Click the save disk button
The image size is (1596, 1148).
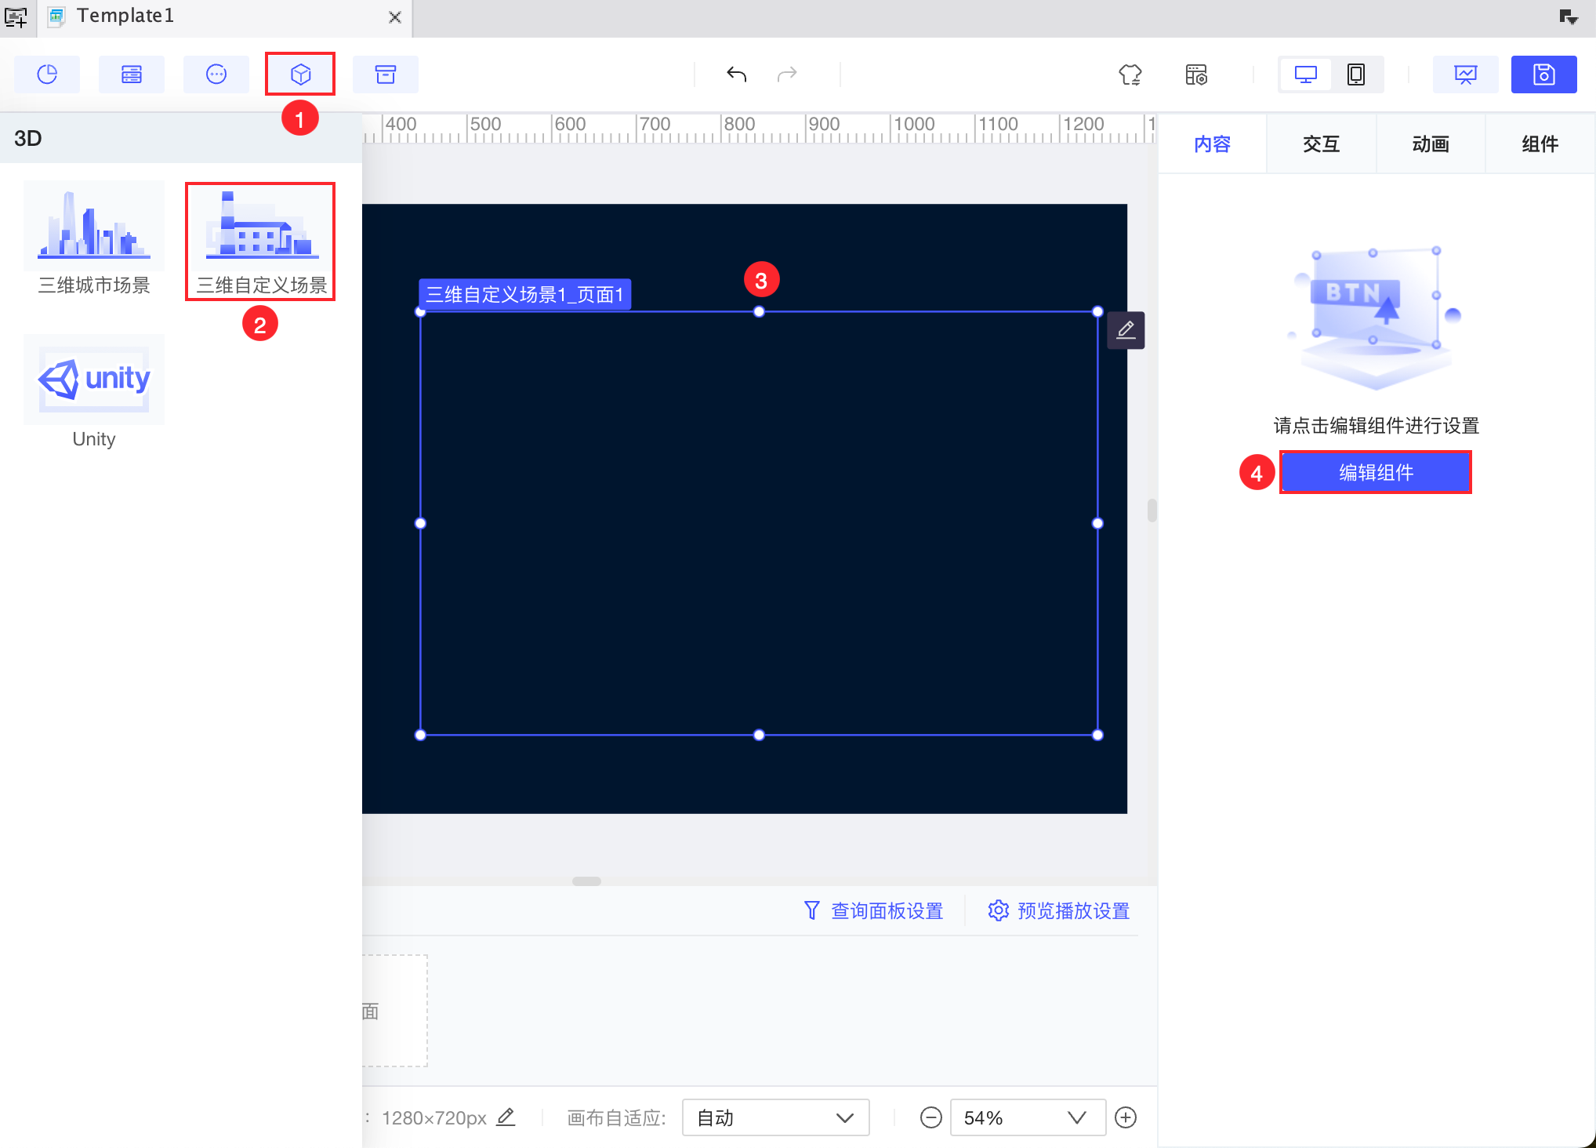[1543, 74]
